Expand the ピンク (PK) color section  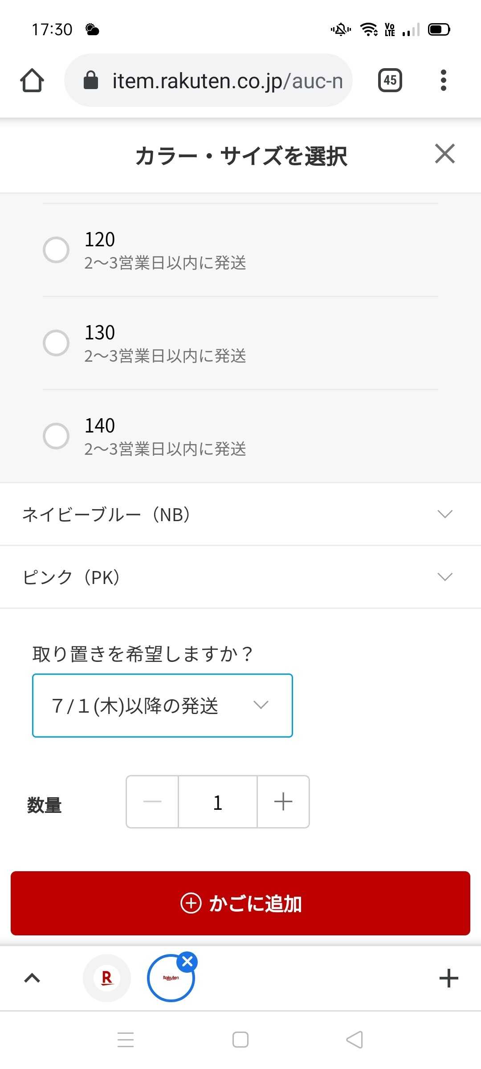point(240,577)
